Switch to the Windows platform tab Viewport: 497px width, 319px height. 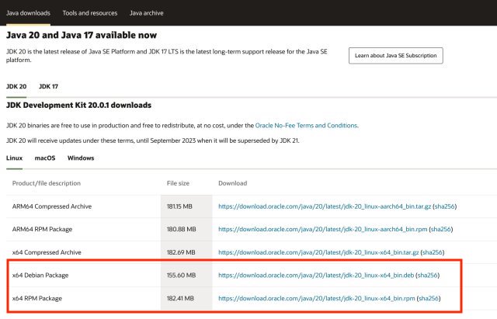[x=81, y=158]
